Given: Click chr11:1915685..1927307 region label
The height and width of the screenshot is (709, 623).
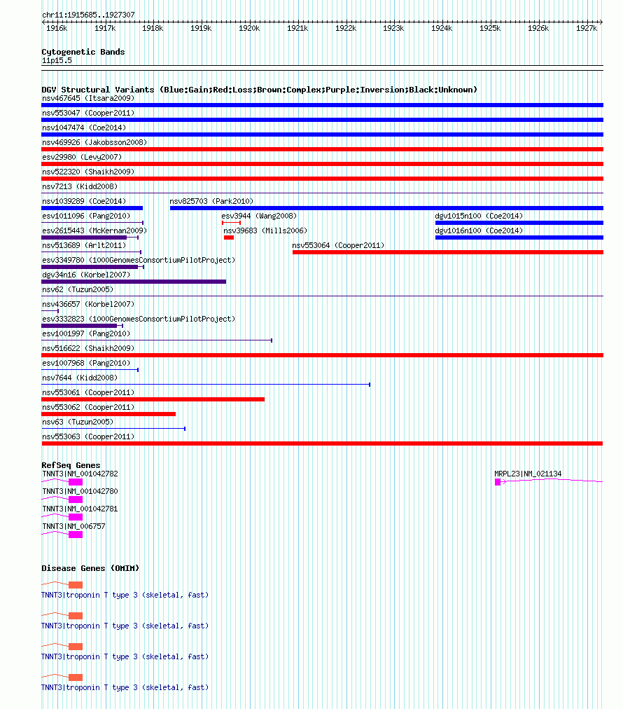Looking at the screenshot, I should [x=88, y=15].
